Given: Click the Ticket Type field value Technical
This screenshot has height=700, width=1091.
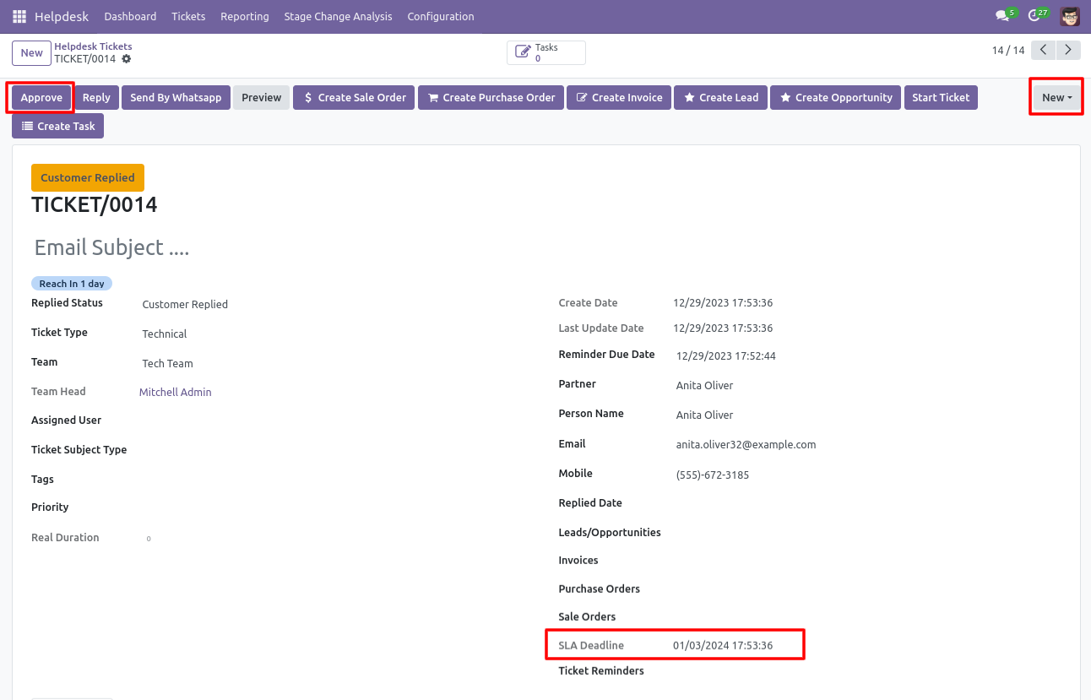Looking at the screenshot, I should [165, 334].
